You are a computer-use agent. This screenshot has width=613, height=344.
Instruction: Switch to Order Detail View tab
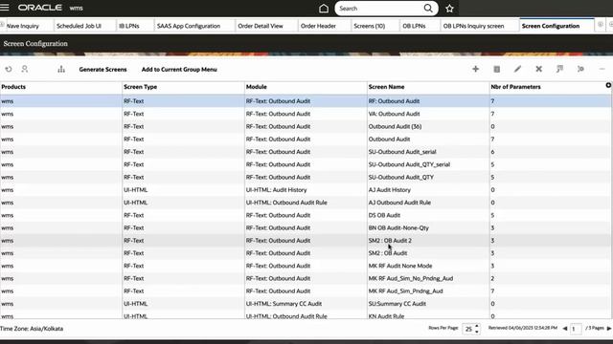click(261, 26)
